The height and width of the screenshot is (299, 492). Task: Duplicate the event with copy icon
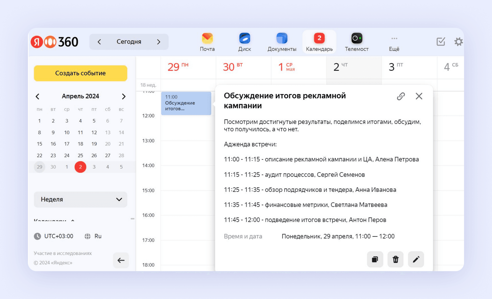click(375, 259)
